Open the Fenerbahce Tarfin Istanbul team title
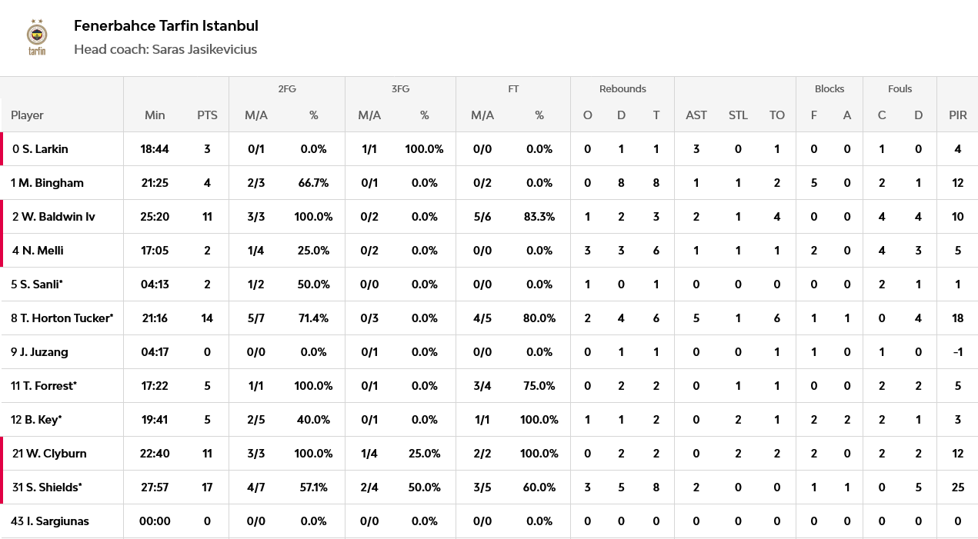The width and height of the screenshot is (978, 539). tap(166, 25)
